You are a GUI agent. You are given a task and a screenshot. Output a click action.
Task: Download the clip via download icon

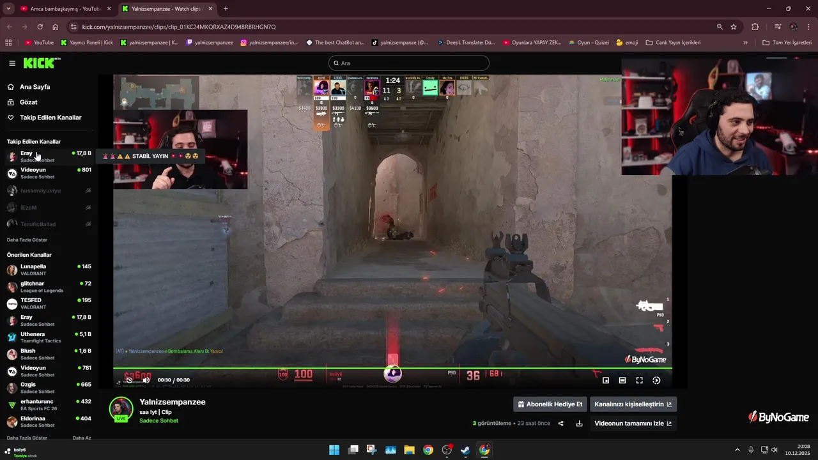579,424
